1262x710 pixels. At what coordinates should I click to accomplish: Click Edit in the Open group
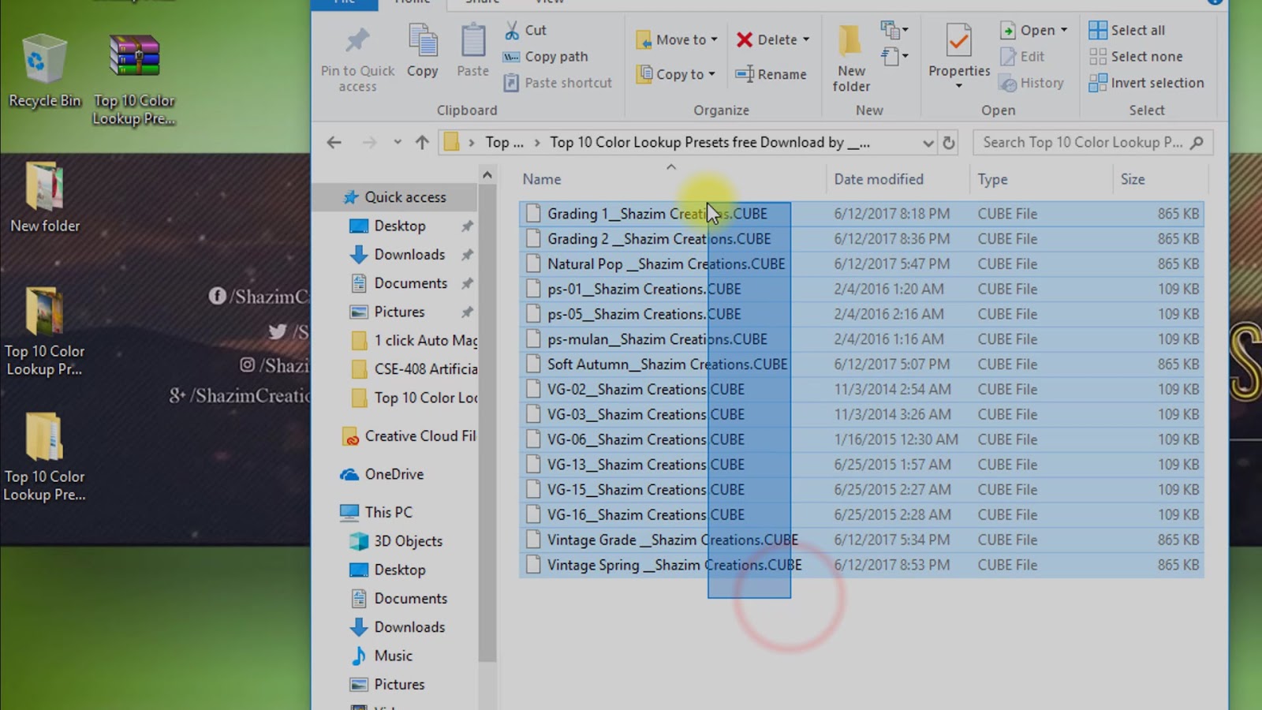(1022, 57)
